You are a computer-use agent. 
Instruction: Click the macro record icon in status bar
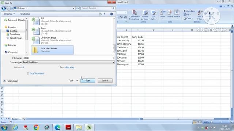(11, 122)
